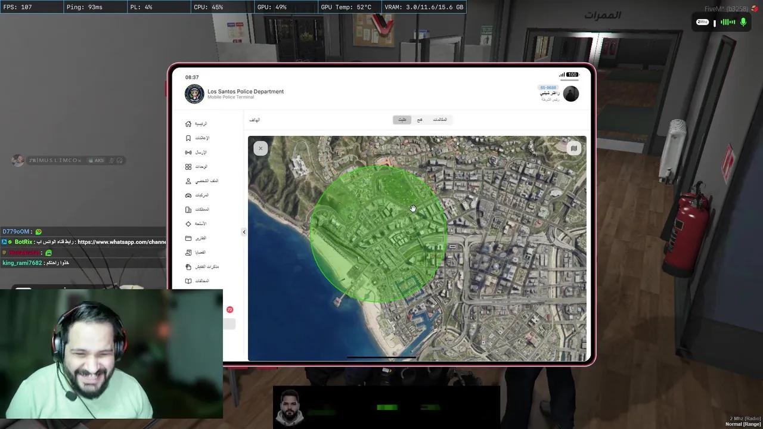Viewport: 763px width, 429px height.
Task: Click the blue officer badge number tag
Action: (x=548, y=88)
